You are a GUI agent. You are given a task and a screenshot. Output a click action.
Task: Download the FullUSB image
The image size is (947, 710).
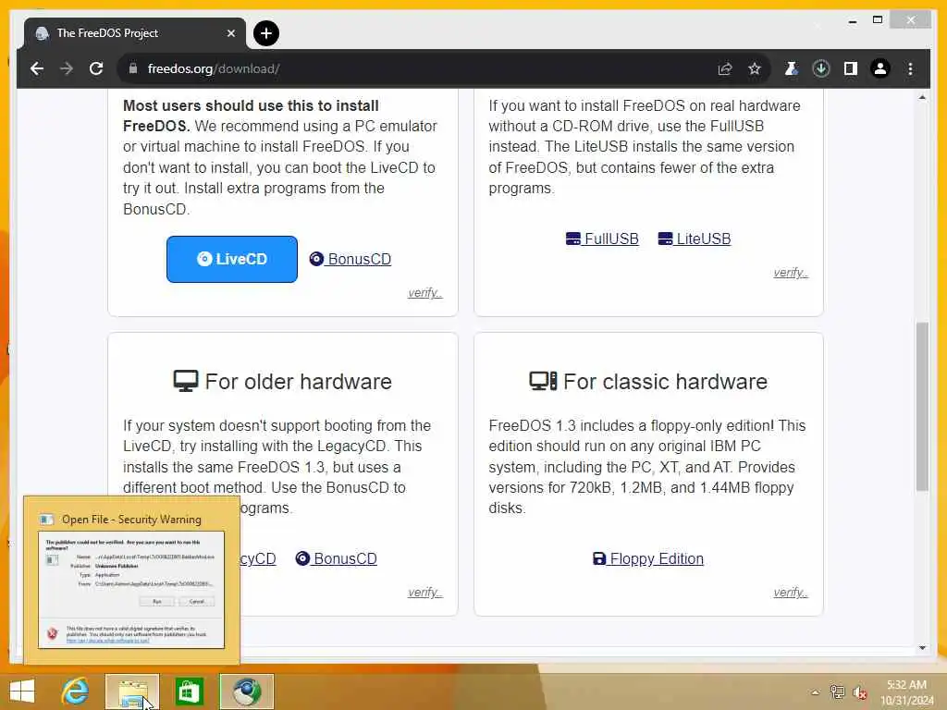602,239
